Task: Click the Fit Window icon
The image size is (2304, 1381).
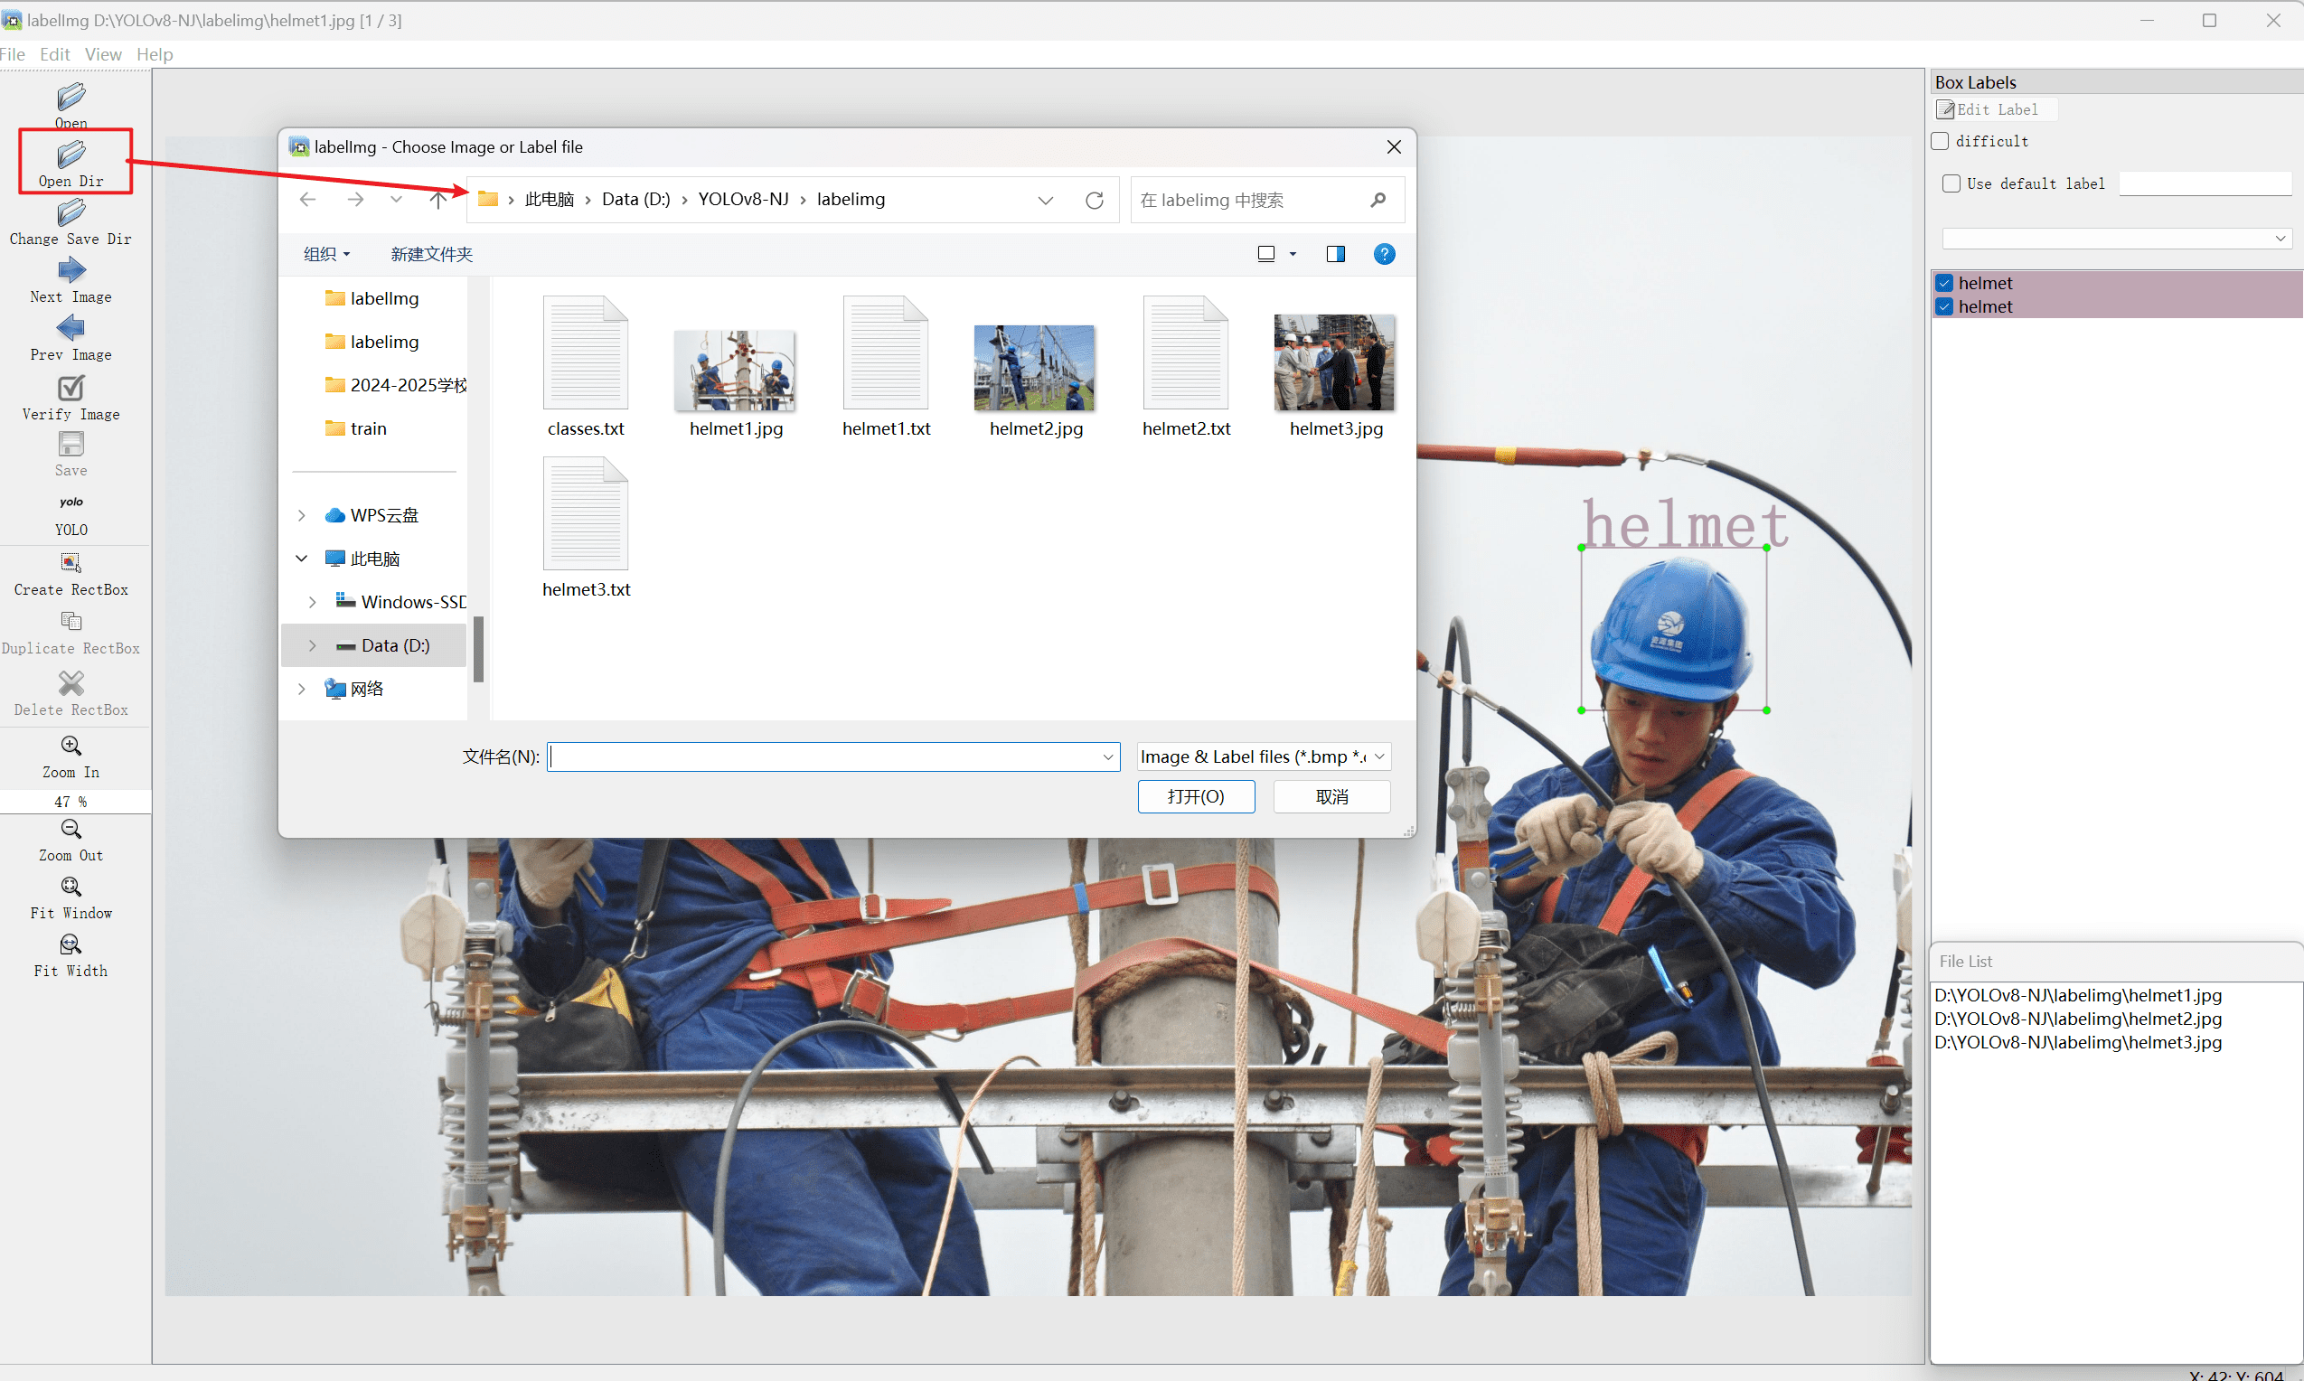Action: coord(71,887)
